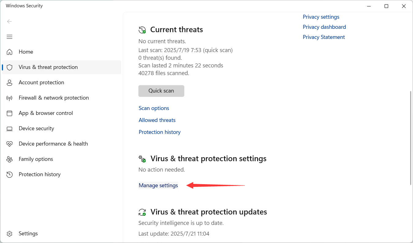Toggle the hamburger navigation menu

[9, 37]
